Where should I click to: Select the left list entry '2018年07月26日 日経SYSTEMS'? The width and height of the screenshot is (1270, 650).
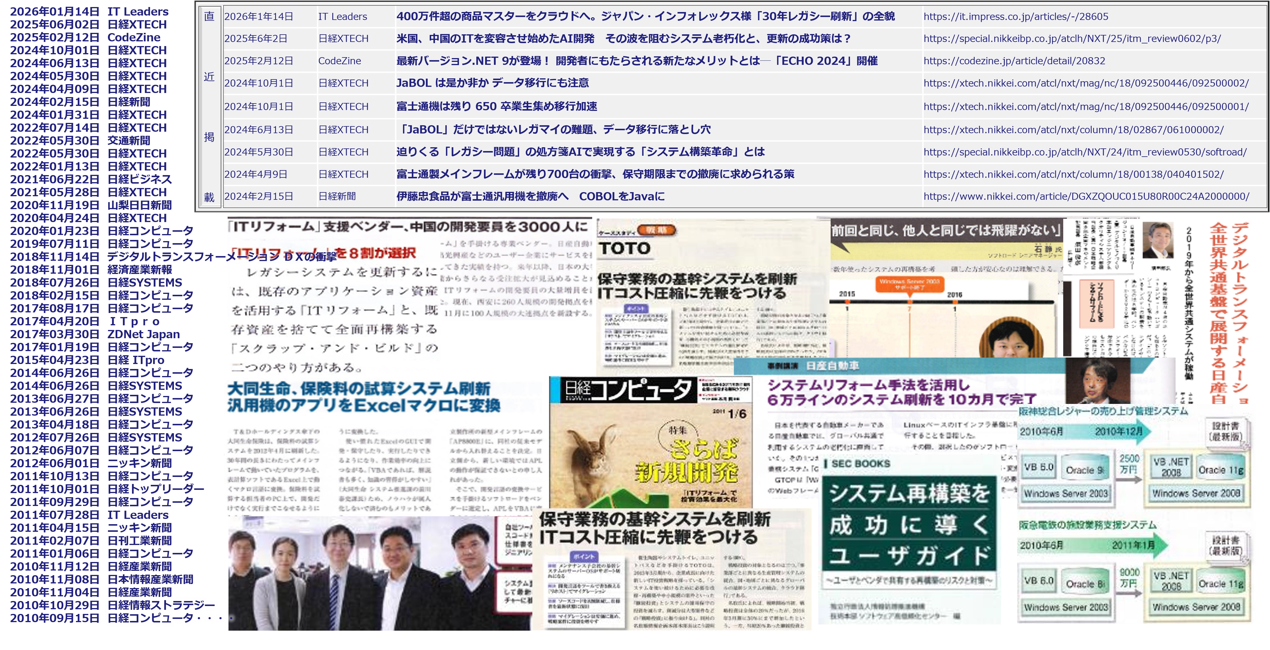point(96,282)
